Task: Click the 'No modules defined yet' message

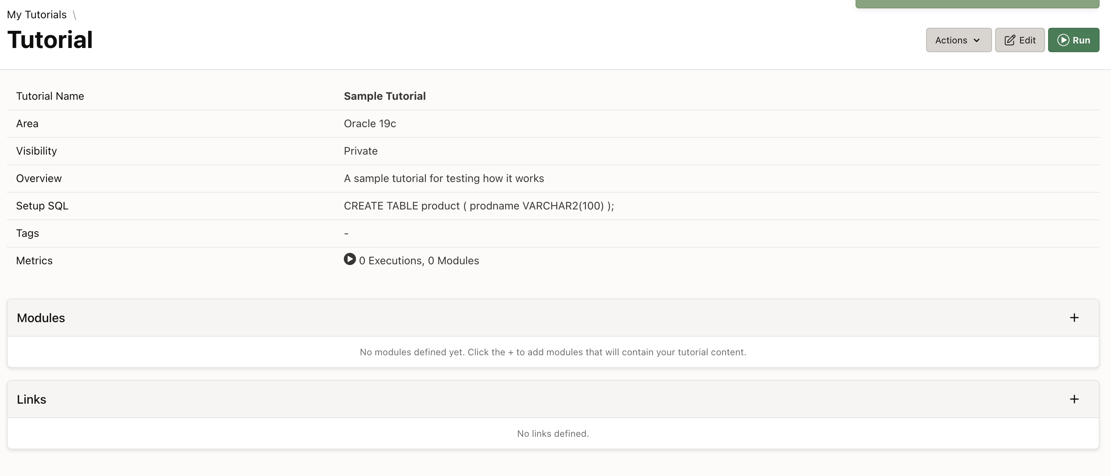Action: (x=552, y=352)
